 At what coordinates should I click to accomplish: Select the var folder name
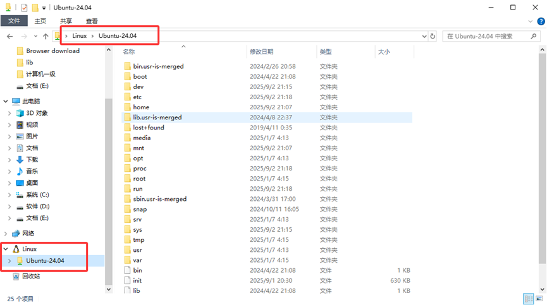pos(137,260)
